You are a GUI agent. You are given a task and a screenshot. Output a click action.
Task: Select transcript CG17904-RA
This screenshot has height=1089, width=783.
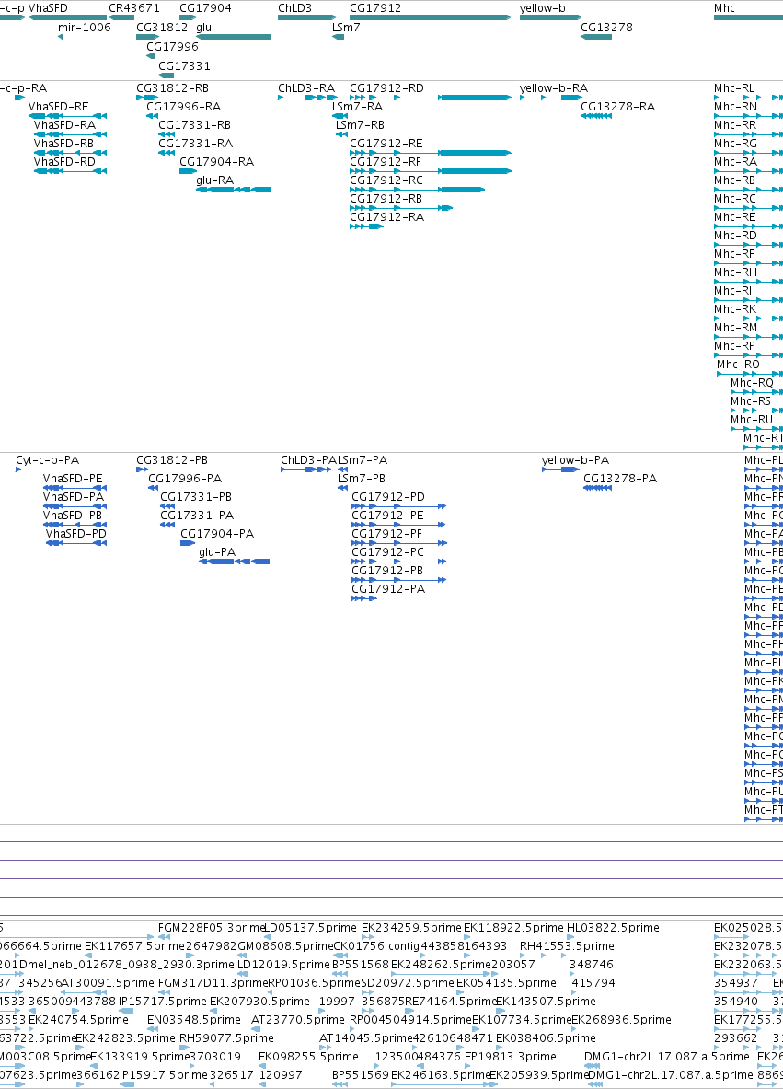(x=188, y=171)
